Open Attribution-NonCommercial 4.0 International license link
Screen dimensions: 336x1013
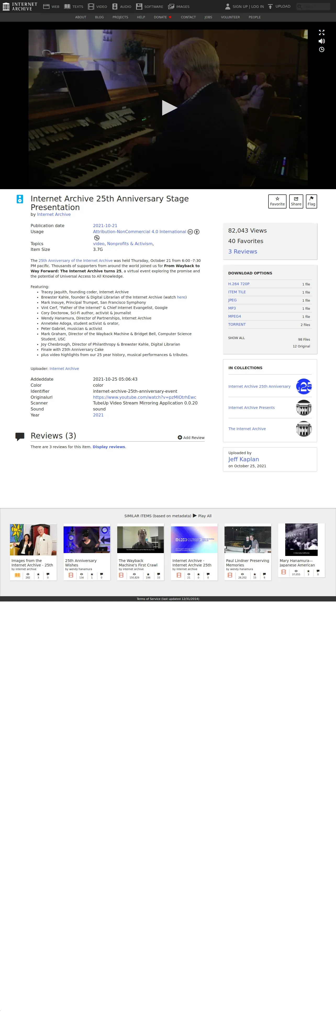(139, 232)
